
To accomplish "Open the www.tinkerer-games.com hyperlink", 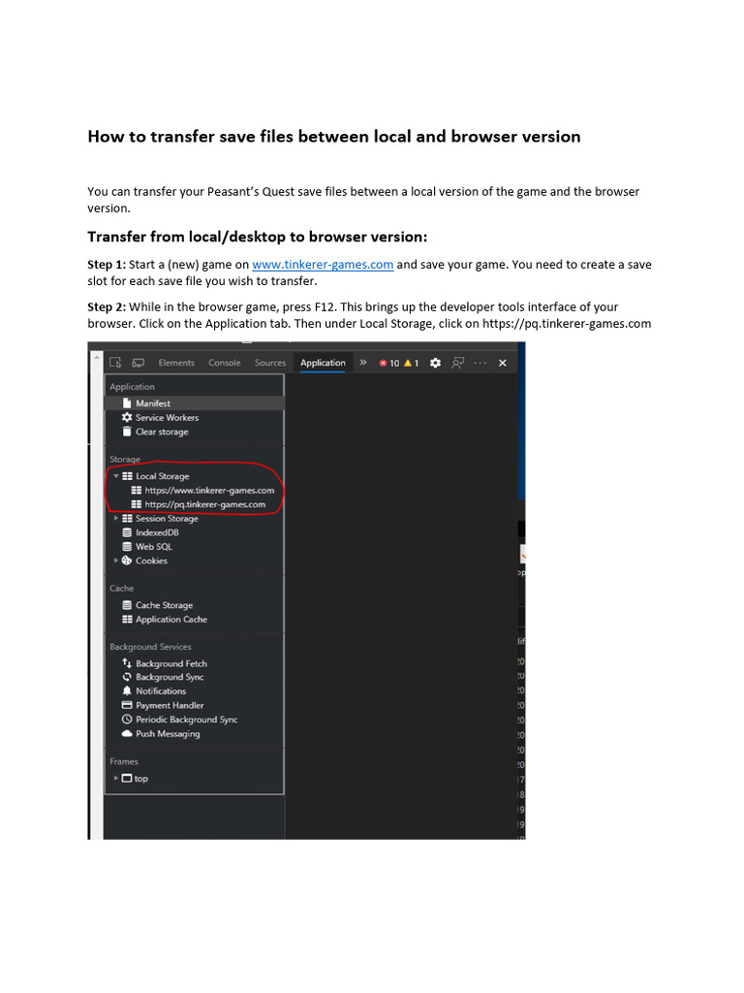I will pyautogui.click(x=323, y=264).
